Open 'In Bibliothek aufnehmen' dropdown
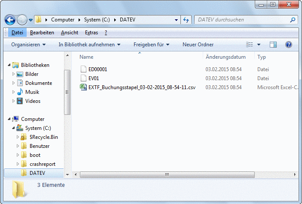The height and width of the screenshot is (204, 302). (89, 45)
